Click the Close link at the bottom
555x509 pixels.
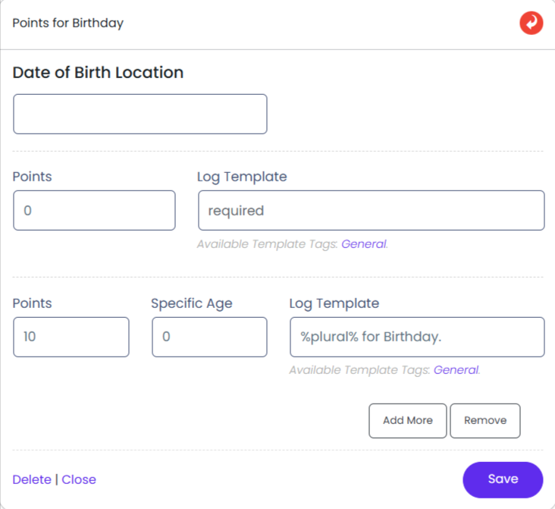click(x=79, y=479)
